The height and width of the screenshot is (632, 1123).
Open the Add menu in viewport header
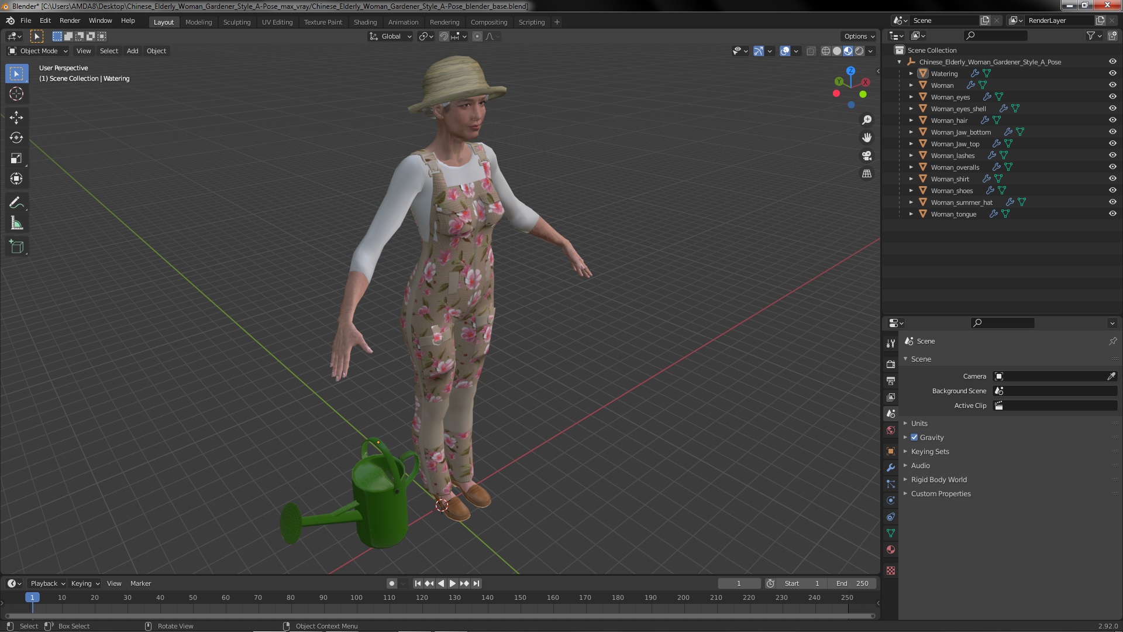click(133, 51)
